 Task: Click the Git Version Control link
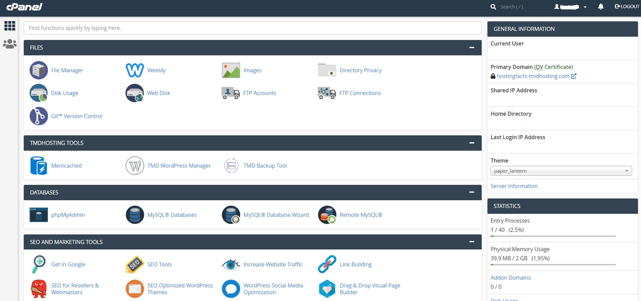[77, 116]
